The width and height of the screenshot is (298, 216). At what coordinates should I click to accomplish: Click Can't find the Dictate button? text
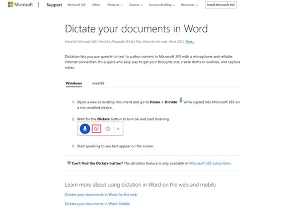(97, 163)
